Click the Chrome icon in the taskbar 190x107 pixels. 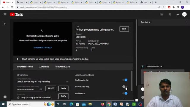tap(109, 104)
